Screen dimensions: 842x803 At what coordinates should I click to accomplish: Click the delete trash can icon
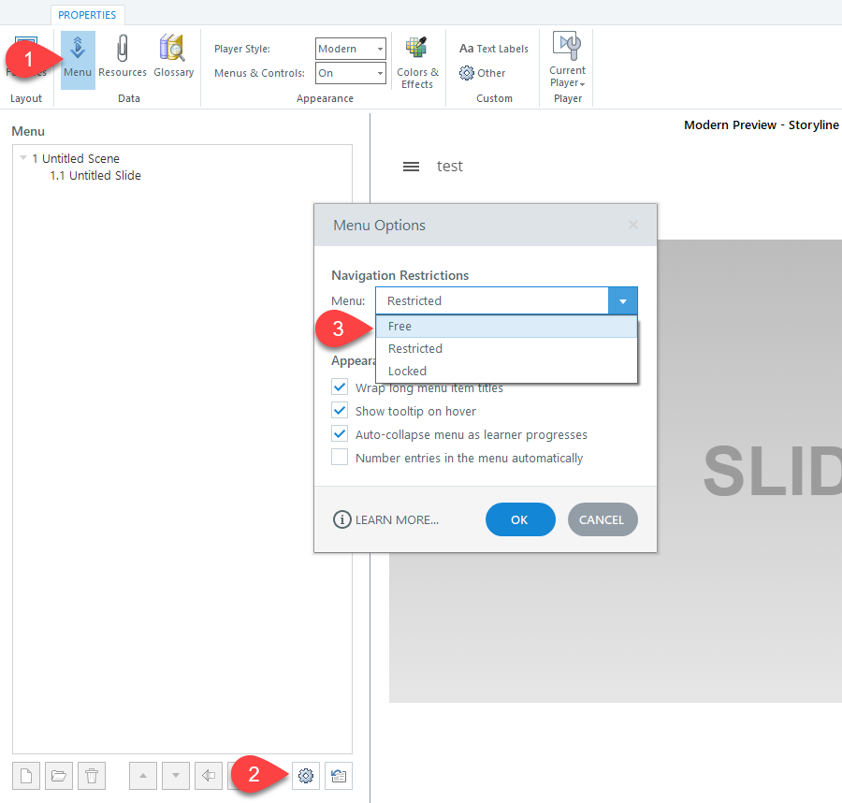(x=92, y=776)
